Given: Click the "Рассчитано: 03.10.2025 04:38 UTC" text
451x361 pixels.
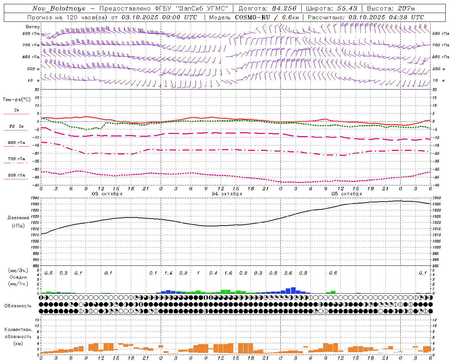Looking at the screenshot, I should [366, 17].
